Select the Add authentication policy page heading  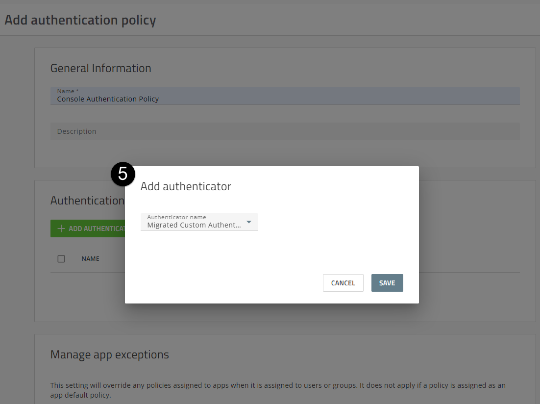[81, 20]
